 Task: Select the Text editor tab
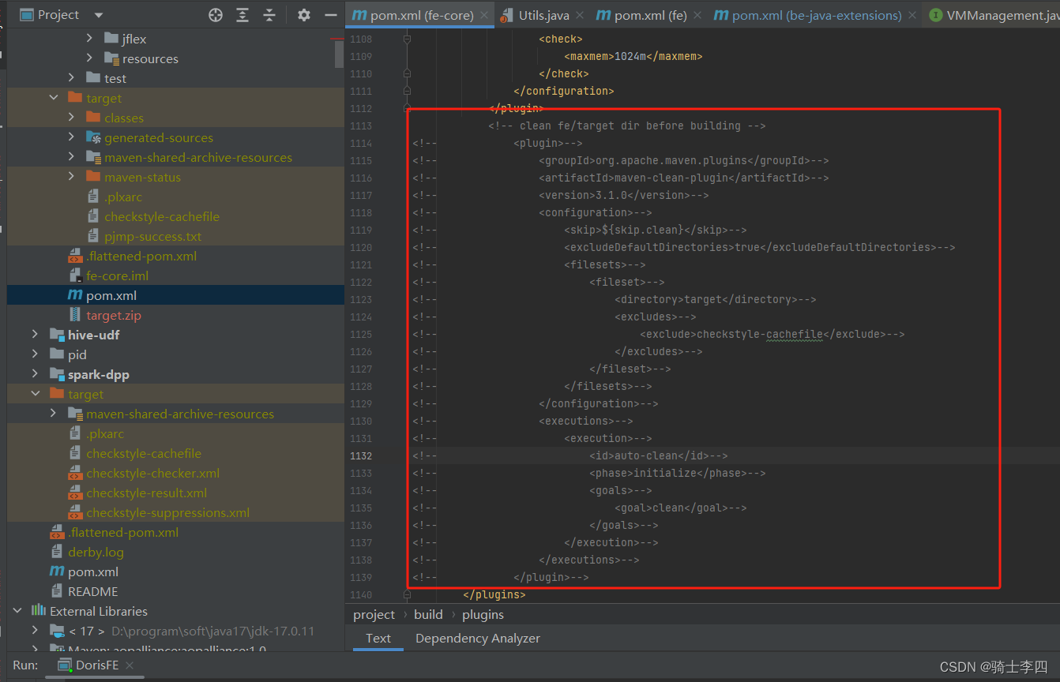378,638
